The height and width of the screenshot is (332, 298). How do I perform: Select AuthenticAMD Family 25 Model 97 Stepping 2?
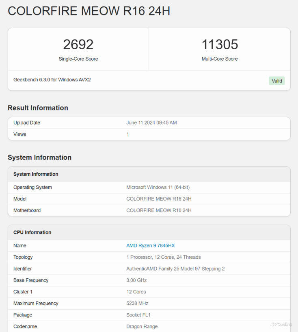click(175, 269)
